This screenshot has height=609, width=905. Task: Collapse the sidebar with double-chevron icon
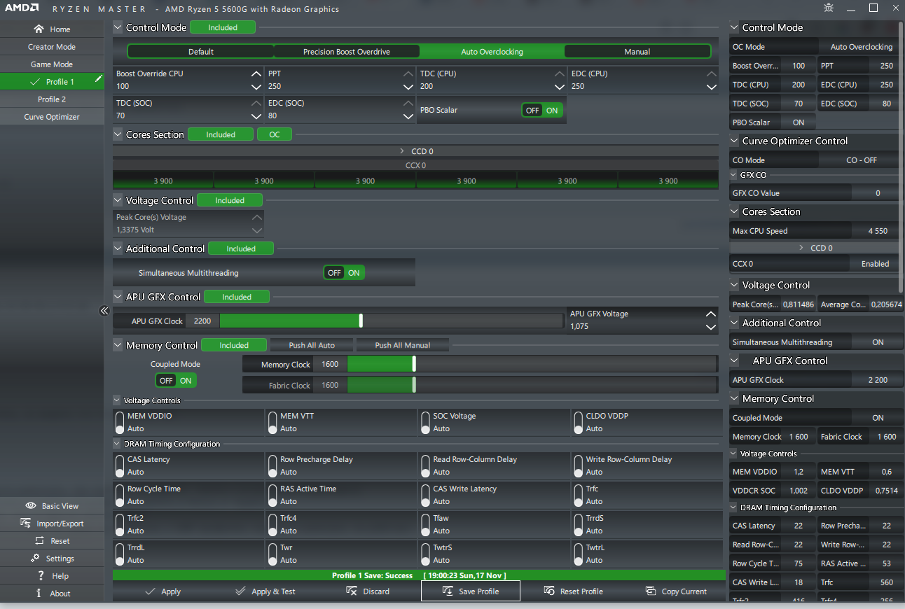tap(104, 311)
